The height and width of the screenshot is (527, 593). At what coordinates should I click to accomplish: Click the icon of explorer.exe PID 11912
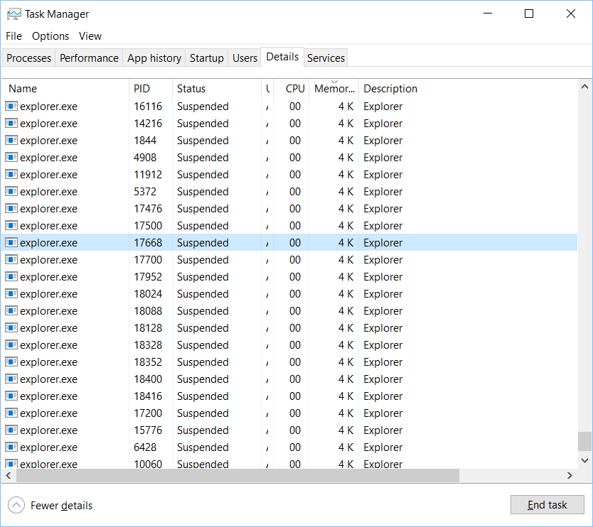11,175
